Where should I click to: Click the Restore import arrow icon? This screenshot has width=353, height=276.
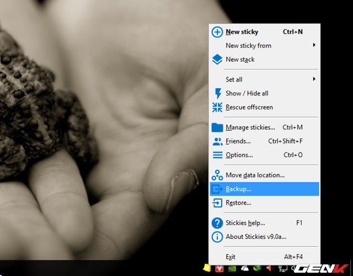217,203
